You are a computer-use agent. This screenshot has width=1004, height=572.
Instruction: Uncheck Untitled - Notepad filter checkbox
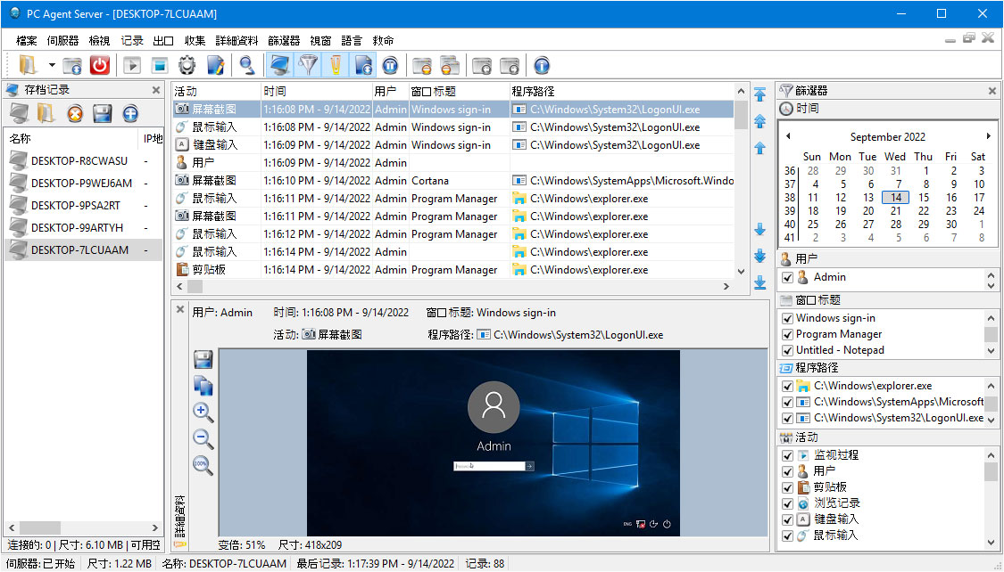pos(787,350)
